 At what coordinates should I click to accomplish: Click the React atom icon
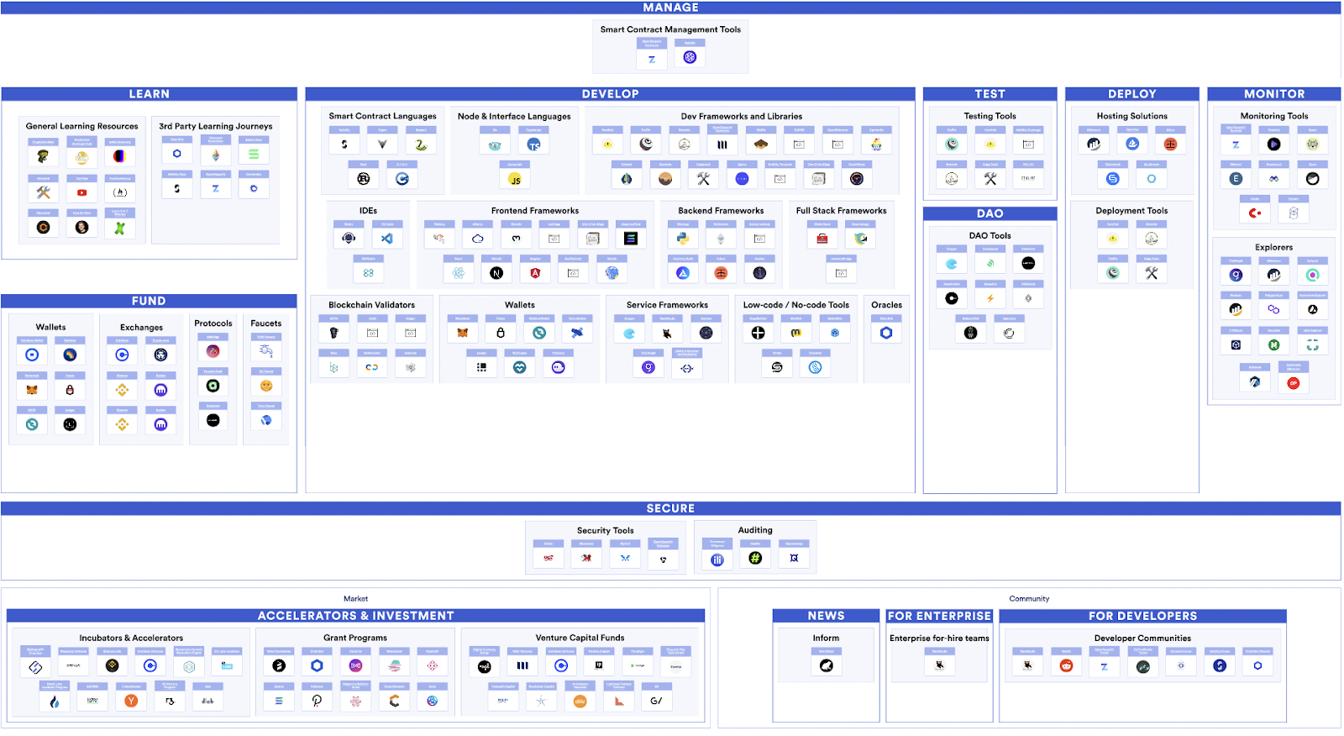459,273
